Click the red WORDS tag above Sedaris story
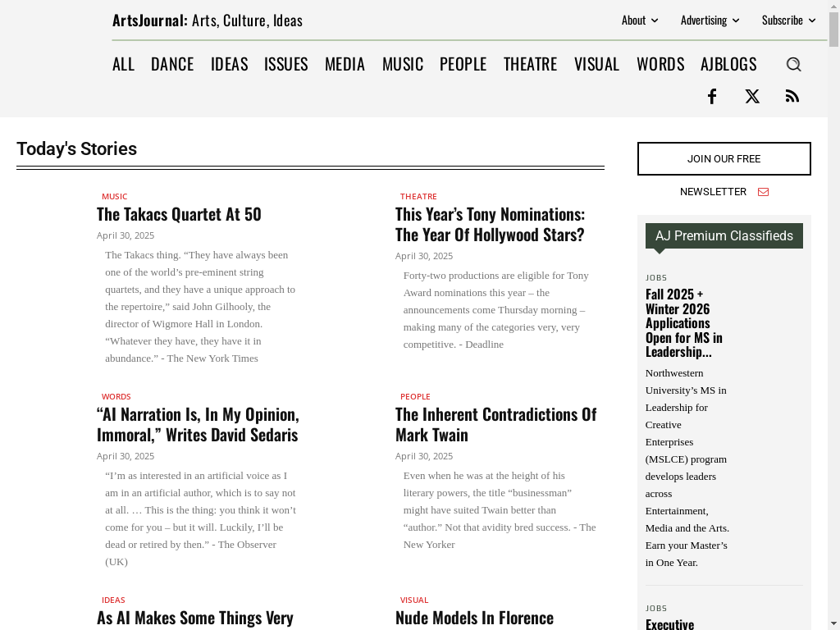This screenshot has width=840, height=630. click(116, 396)
